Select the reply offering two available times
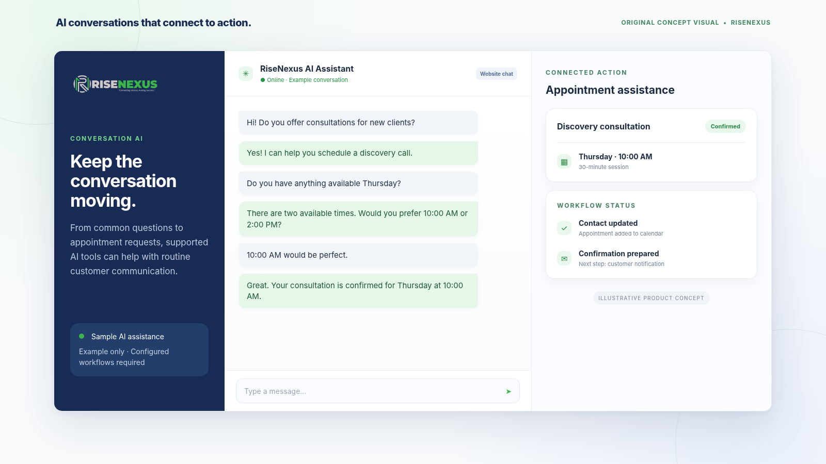 coord(358,219)
